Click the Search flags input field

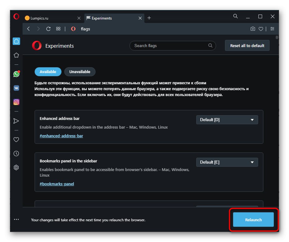pos(171,46)
